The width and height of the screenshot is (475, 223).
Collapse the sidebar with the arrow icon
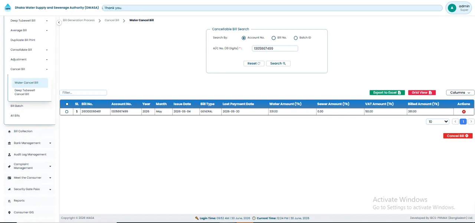click(59, 23)
